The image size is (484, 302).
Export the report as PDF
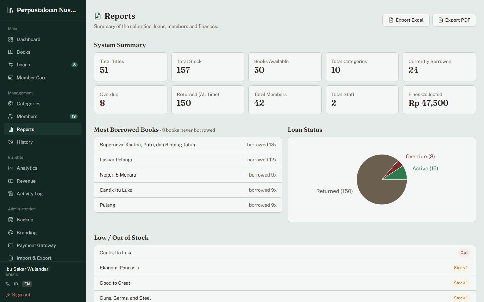(454, 20)
